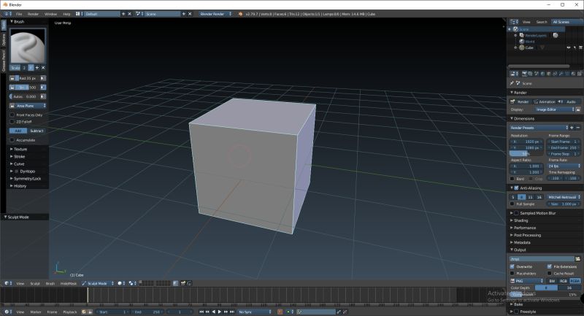Screen dimensions: 584x316
Task: Select 16 anti-aliasing samples
Action: (x=539, y=197)
